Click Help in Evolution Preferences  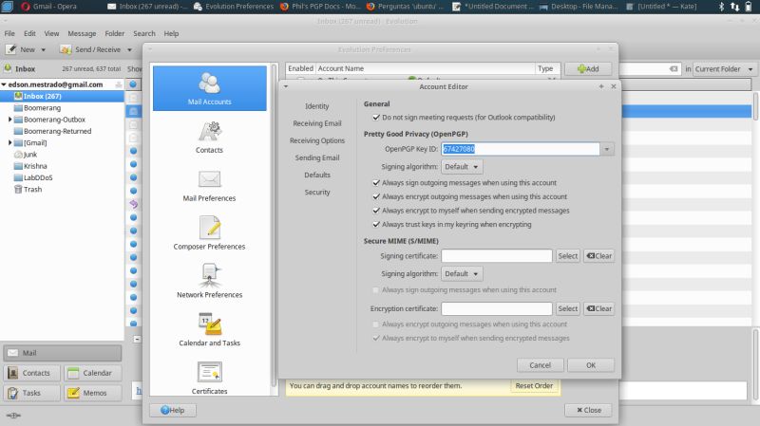click(173, 411)
